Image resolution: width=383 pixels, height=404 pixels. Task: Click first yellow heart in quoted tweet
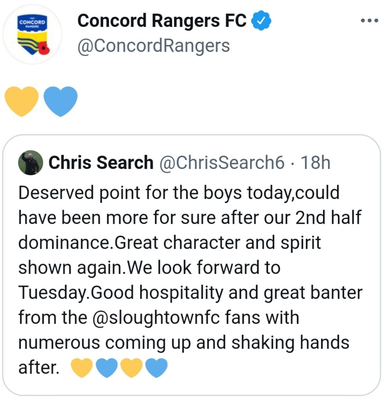point(82,368)
